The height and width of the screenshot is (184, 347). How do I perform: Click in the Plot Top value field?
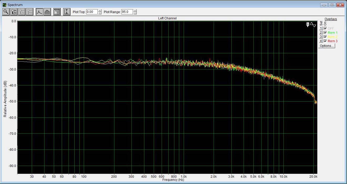(92, 12)
